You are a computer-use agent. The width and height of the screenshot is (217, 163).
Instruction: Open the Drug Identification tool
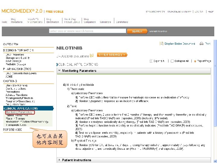coord(52,21)
